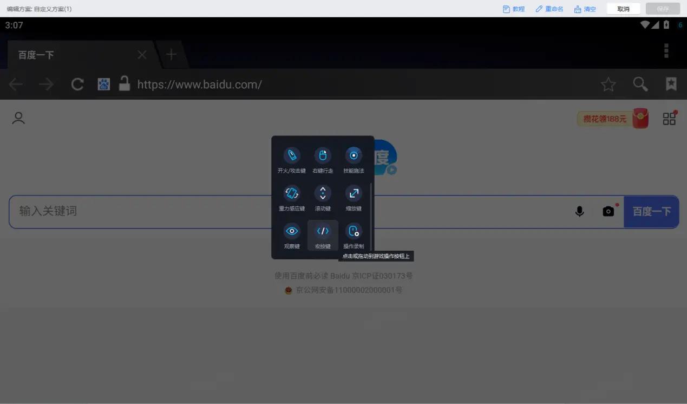Viewport: 687px width, 404px height.
Task: Open a new browser tab with plus
Action: pos(171,54)
